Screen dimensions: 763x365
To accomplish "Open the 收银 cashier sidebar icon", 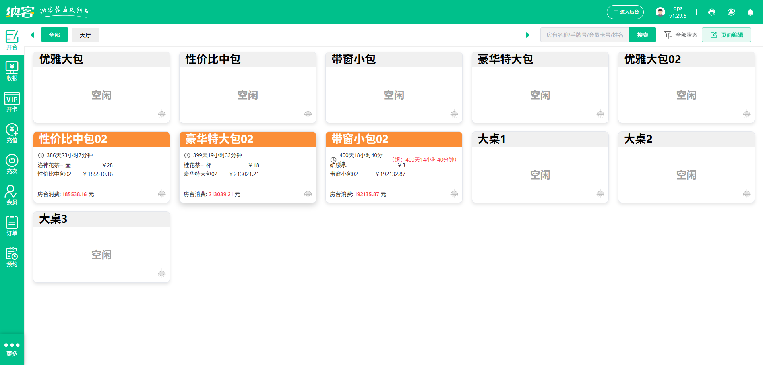I will coord(12,71).
